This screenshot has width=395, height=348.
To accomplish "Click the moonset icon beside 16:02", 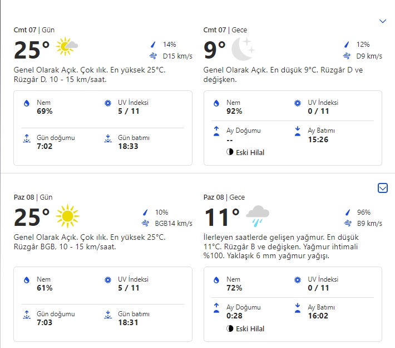I will pos(298,307).
